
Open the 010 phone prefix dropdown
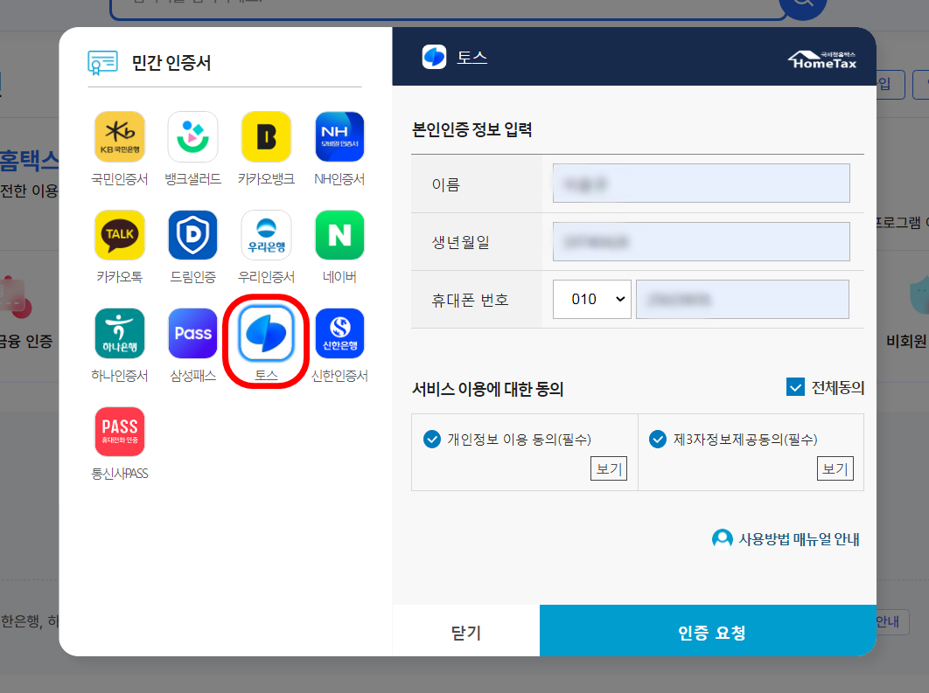pos(592,300)
